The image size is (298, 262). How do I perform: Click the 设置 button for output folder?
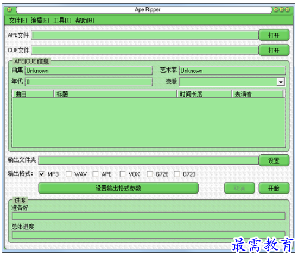point(274,160)
